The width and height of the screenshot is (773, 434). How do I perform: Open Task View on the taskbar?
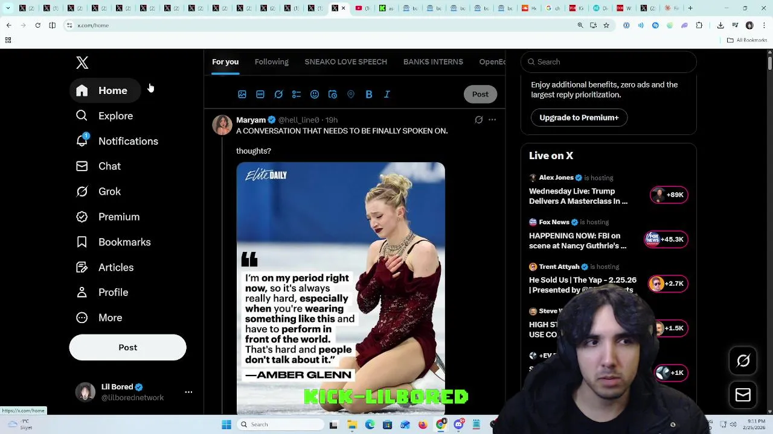[x=333, y=424]
